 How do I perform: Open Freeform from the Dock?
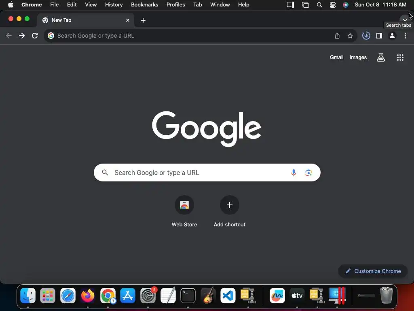pyautogui.click(x=277, y=296)
